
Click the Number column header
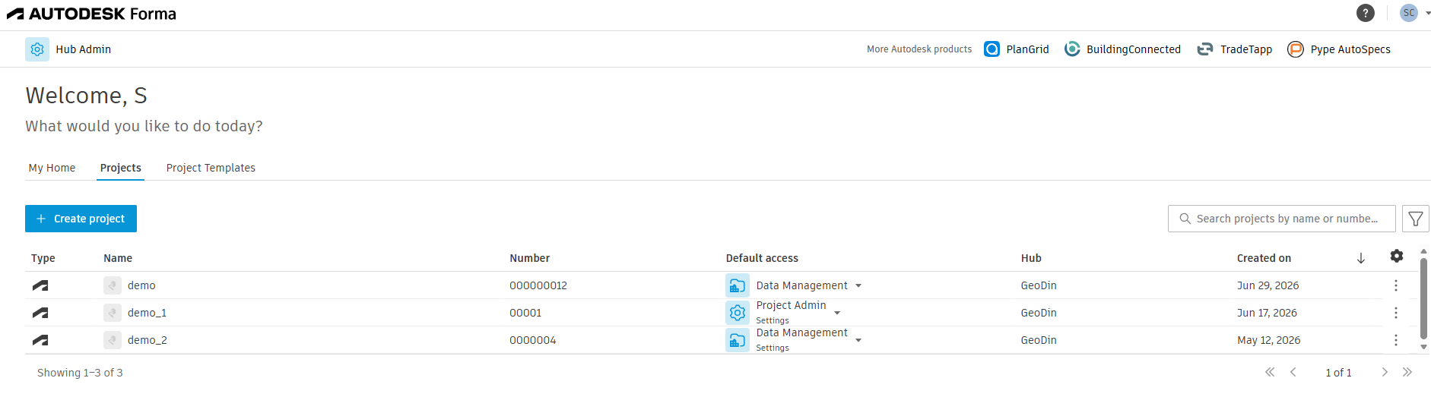tap(529, 258)
